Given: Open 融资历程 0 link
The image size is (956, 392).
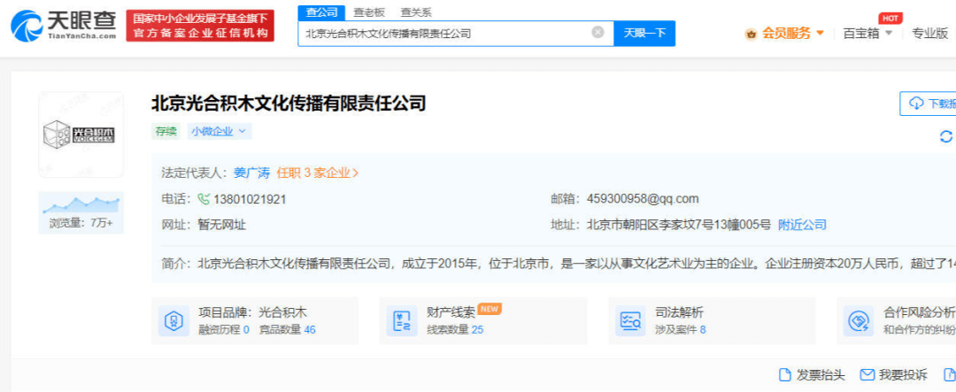Looking at the screenshot, I should click(224, 330).
